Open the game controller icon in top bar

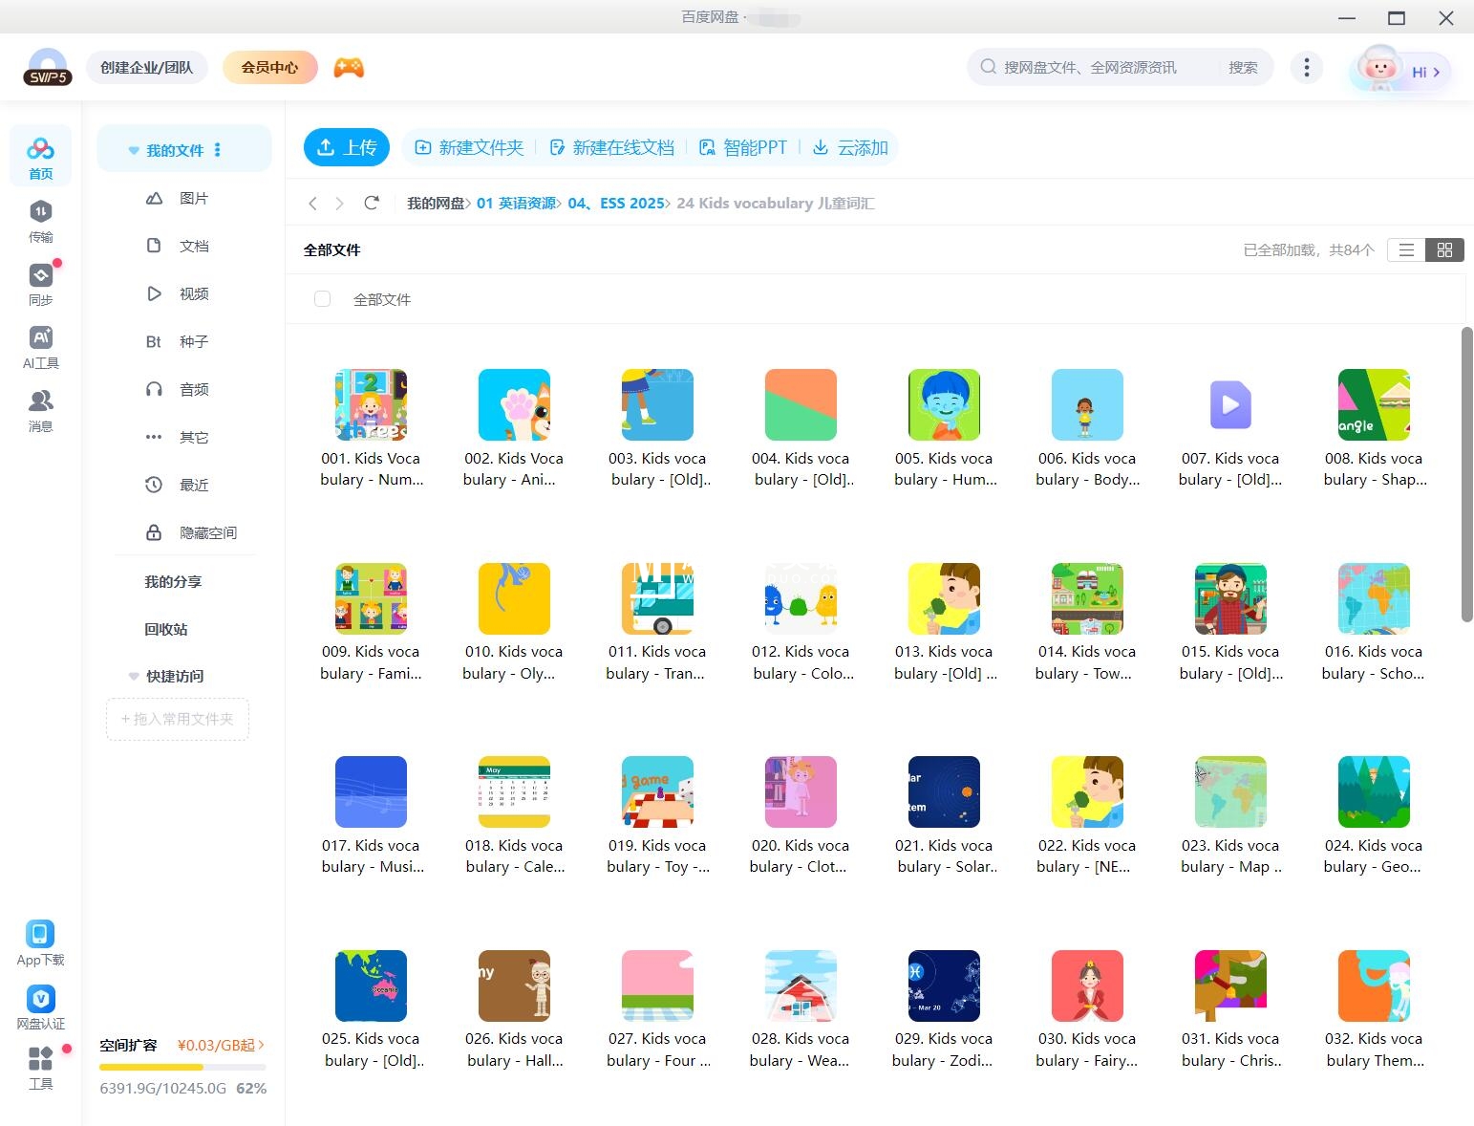tap(348, 67)
